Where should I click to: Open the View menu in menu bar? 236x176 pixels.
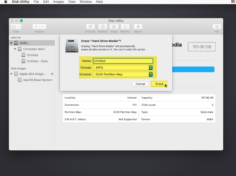click(x=72, y=2)
